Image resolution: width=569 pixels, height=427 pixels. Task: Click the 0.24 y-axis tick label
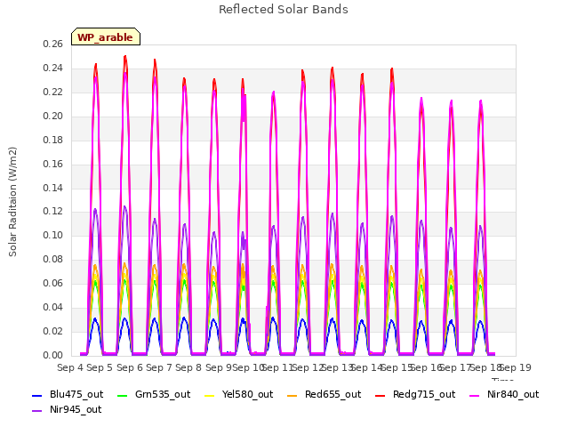pos(52,68)
